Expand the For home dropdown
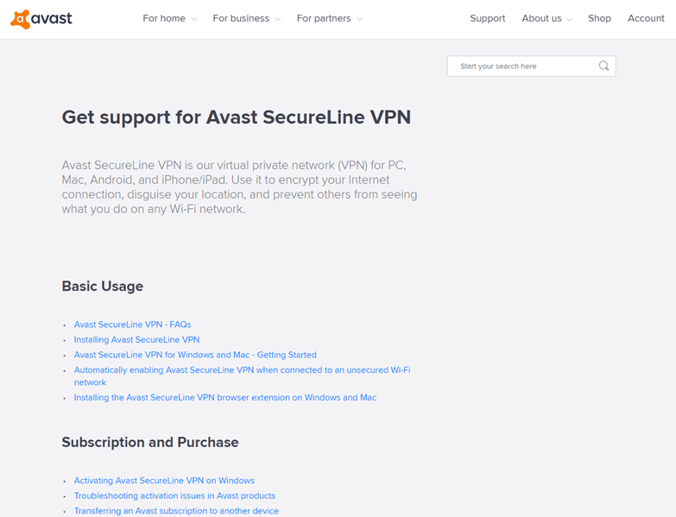676x517 pixels. [170, 18]
